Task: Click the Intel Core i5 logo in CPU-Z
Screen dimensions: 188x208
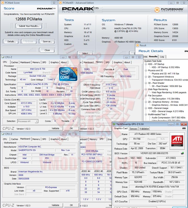Action: click(x=68, y=74)
